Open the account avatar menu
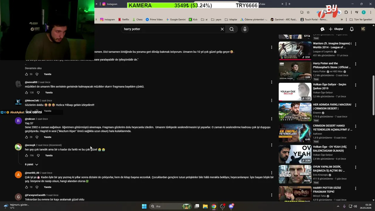375x211 pixels. click(363, 29)
